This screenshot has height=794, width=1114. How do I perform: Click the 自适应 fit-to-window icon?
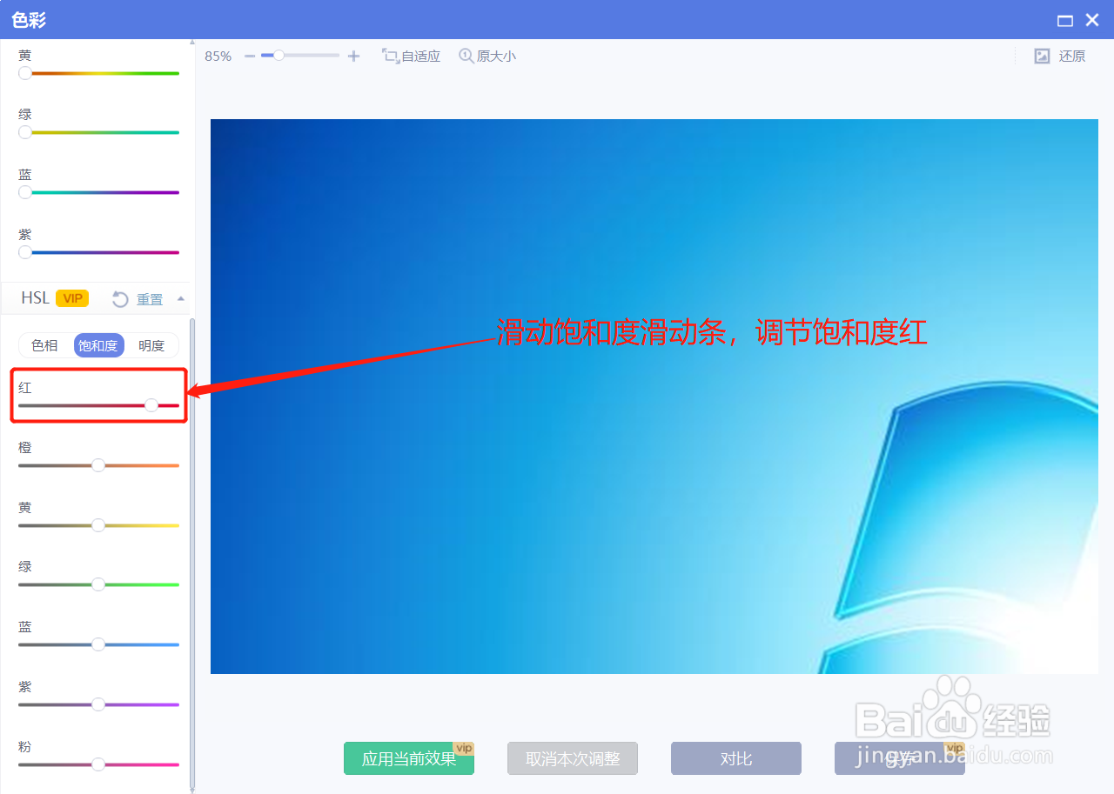click(390, 56)
